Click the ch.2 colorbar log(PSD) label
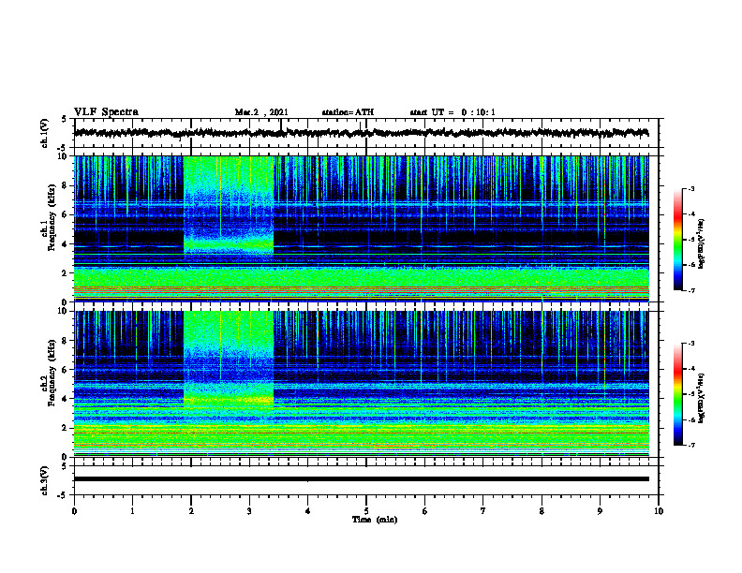Viewport: 742px width, 573px height. [x=702, y=398]
